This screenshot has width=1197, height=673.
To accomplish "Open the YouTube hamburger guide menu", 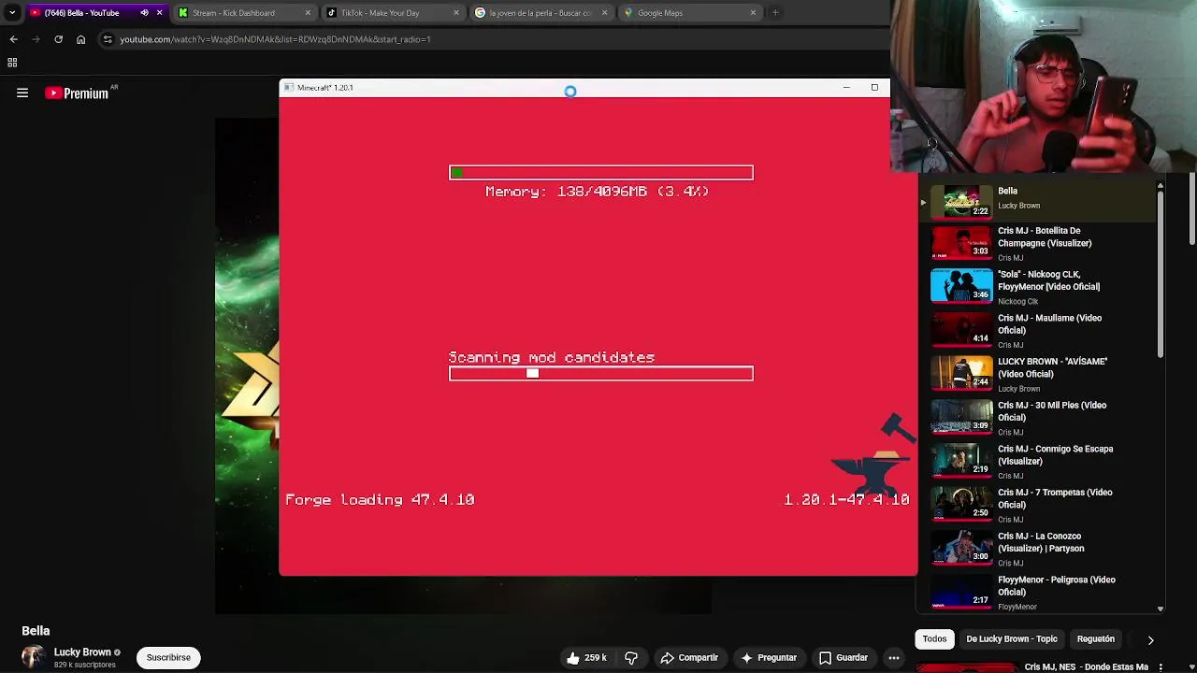I will [22, 93].
